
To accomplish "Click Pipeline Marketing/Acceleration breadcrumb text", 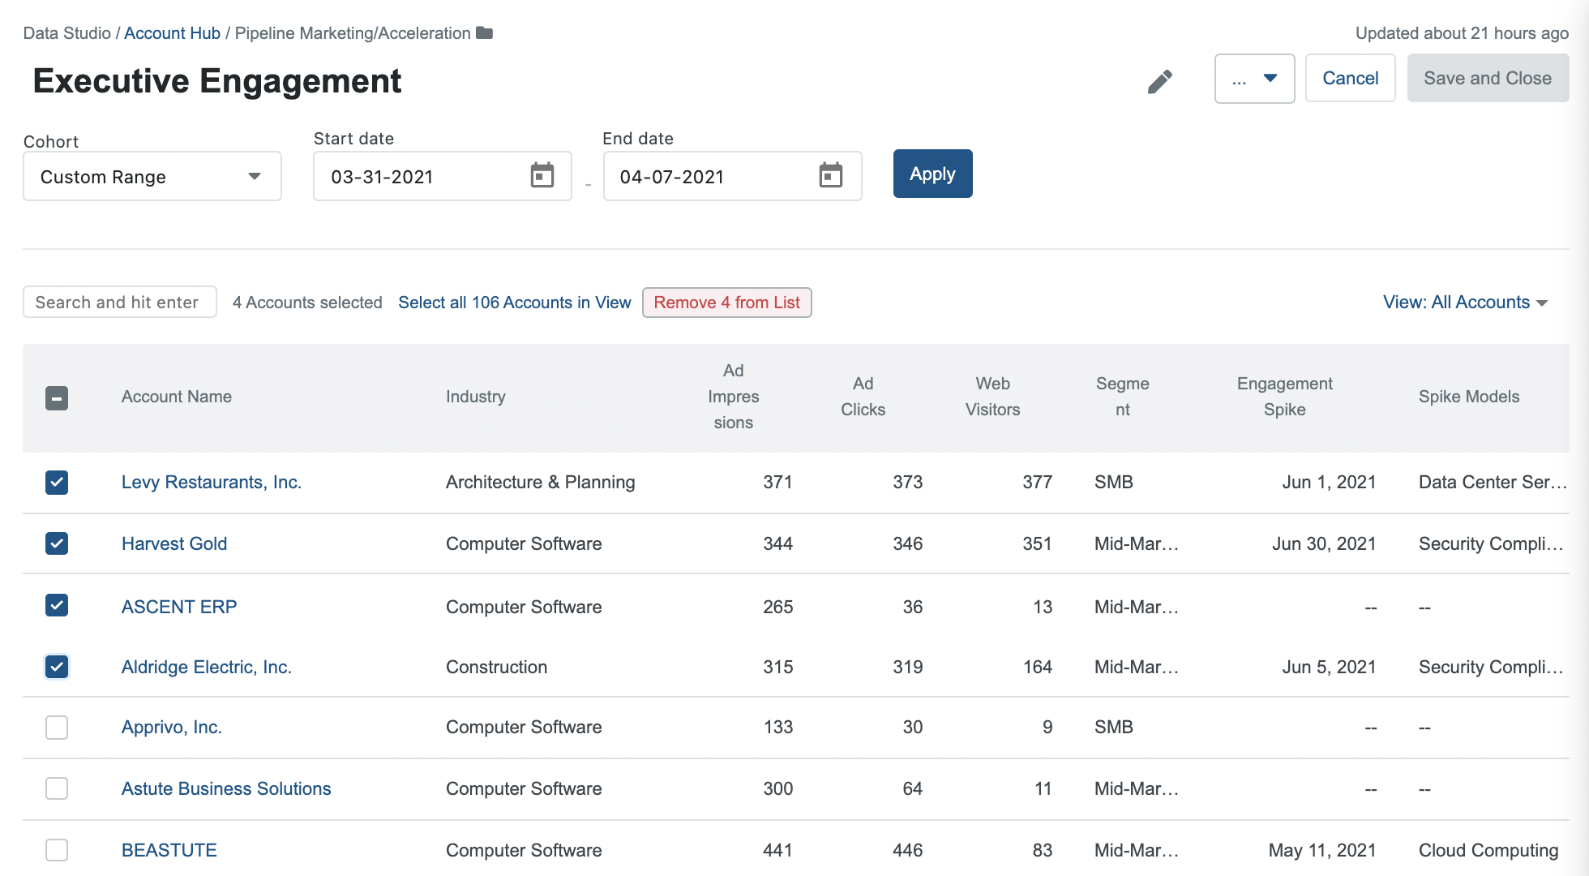I will pos(353,33).
